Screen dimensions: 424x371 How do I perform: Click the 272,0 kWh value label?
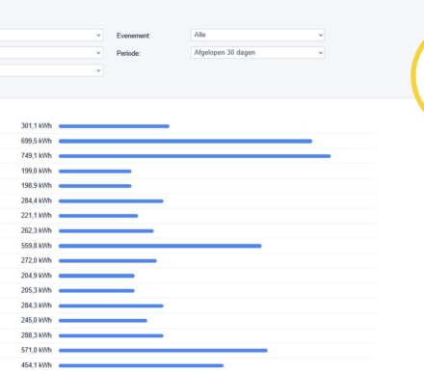[37, 260]
